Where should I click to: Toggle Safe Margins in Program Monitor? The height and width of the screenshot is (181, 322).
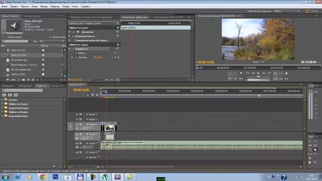[x=281, y=73]
